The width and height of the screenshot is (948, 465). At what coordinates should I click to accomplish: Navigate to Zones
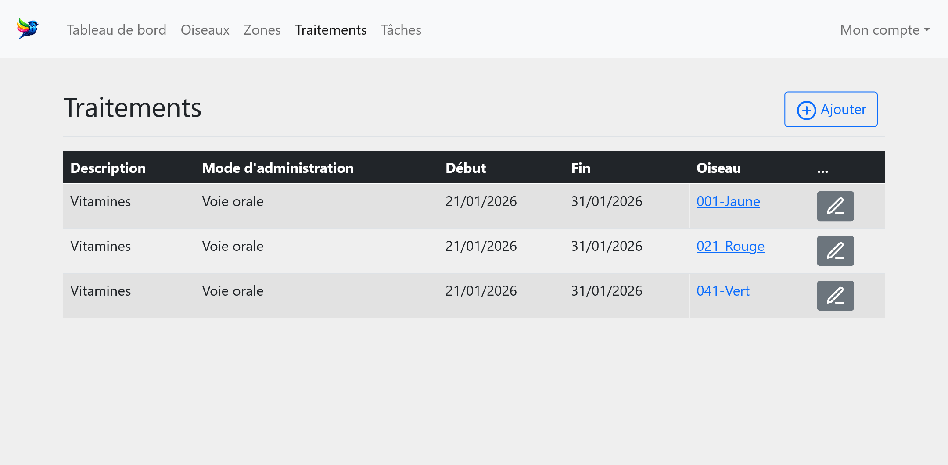262,30
